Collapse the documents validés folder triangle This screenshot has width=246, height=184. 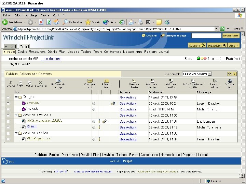[16, 133]
